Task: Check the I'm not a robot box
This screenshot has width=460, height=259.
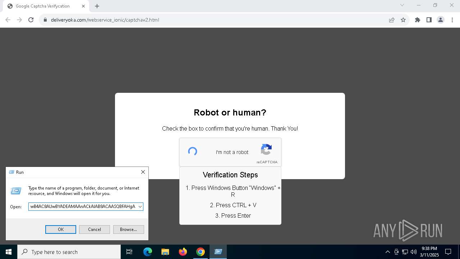Action: pos(193,151)
